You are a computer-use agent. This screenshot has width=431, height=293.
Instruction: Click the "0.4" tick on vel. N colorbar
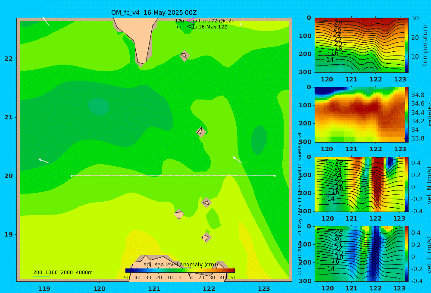pyautogui.click(x=416, y=163)
